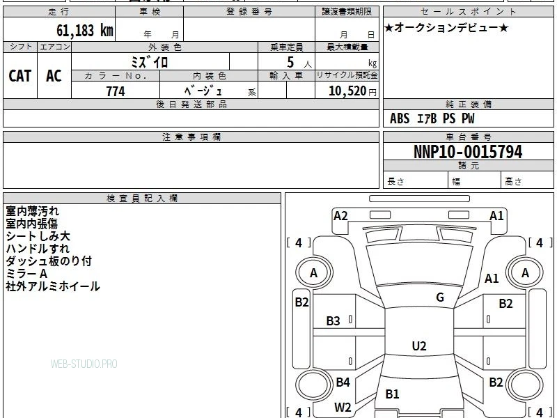Click the note ハンドルすれ
The image size is (557, 418).
point(38,249)
